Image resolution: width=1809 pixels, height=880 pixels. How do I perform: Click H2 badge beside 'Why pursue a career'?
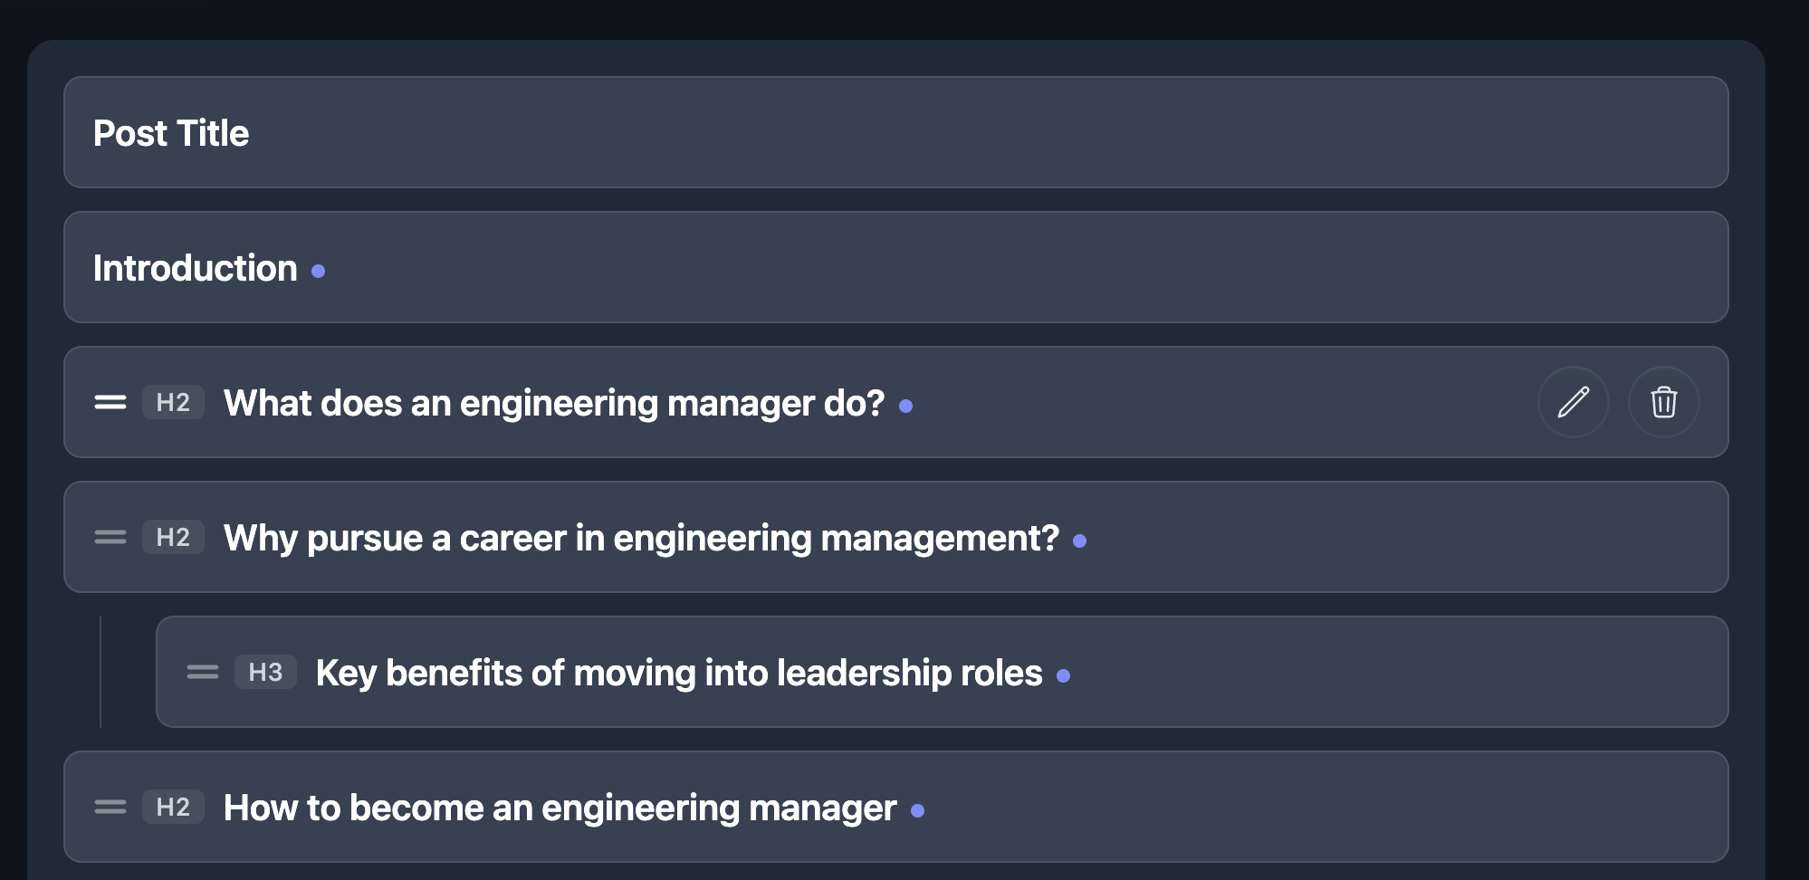[173, 537]
